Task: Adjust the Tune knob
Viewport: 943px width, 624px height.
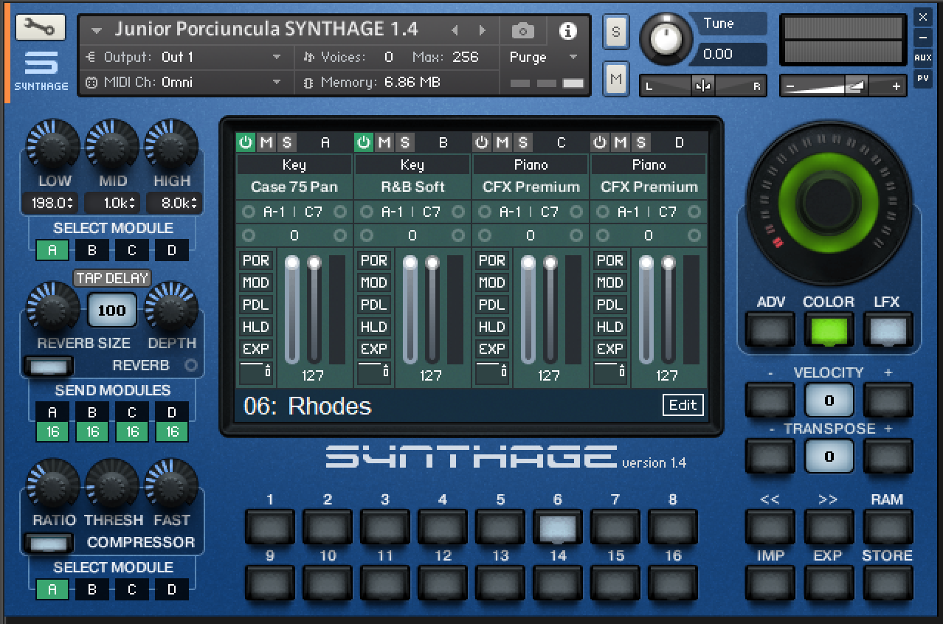Action: coord(665,39)
